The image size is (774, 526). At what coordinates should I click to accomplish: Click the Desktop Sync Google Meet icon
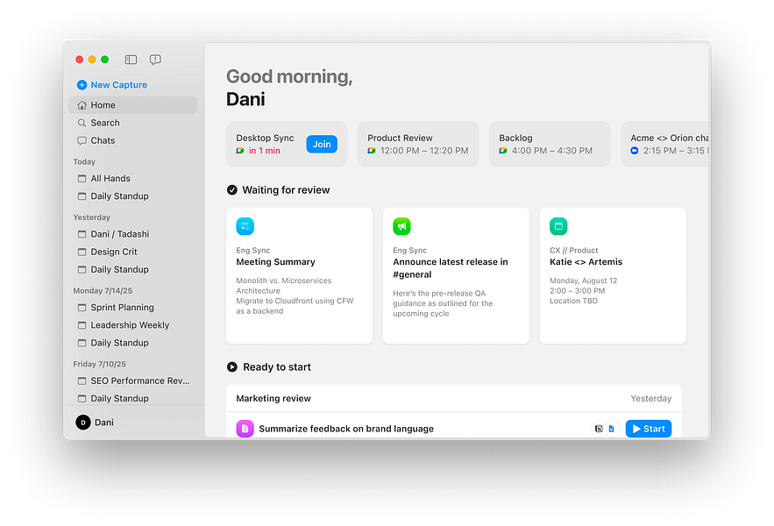pos(240,151)
